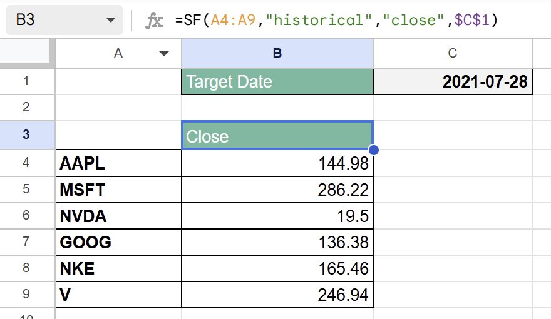
Task: Click empty cell A1
Action: [x=118, y=81]
